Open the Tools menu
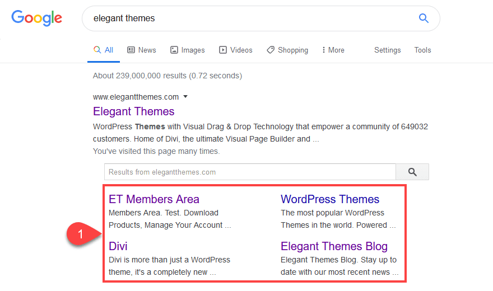The height and width of the screenshot is (291, 493). pos(422,50)
